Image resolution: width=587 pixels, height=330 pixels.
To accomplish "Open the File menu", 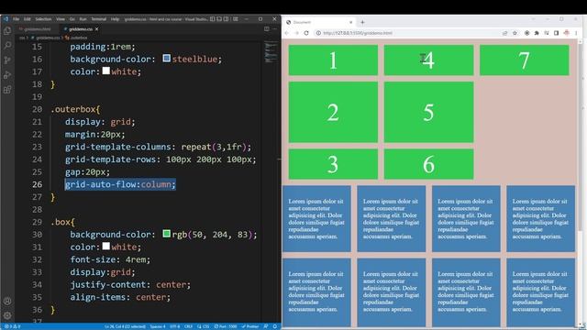I will [17, 18].
